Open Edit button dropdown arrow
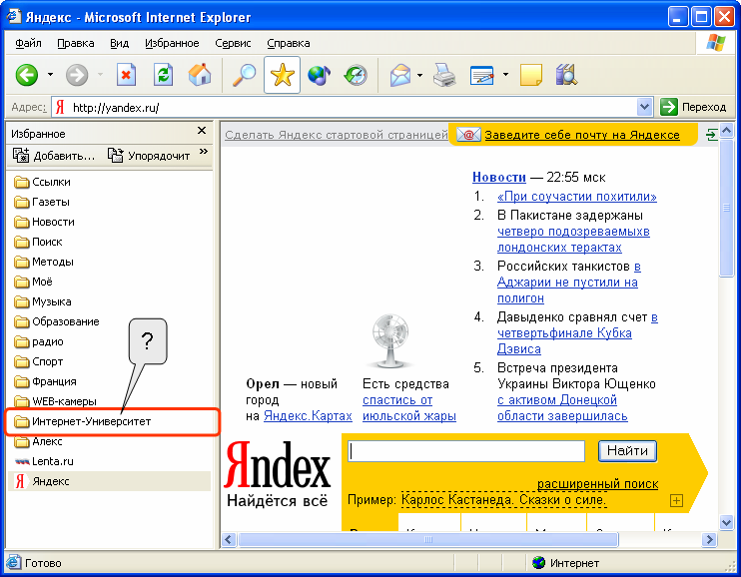Screen dimensions: 741x577 (x=505, y=75)
